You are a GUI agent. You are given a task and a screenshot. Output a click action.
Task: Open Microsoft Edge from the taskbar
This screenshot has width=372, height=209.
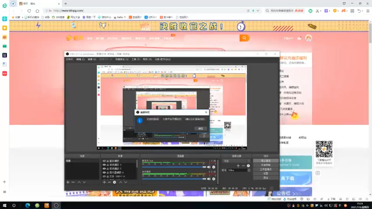tap(27, 206)
